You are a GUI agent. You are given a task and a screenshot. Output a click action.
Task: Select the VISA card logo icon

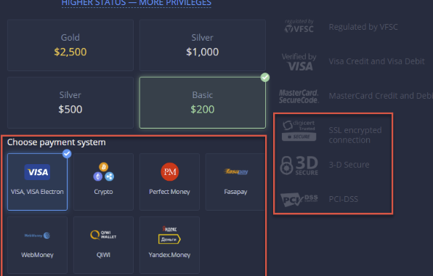click(37, 172)
